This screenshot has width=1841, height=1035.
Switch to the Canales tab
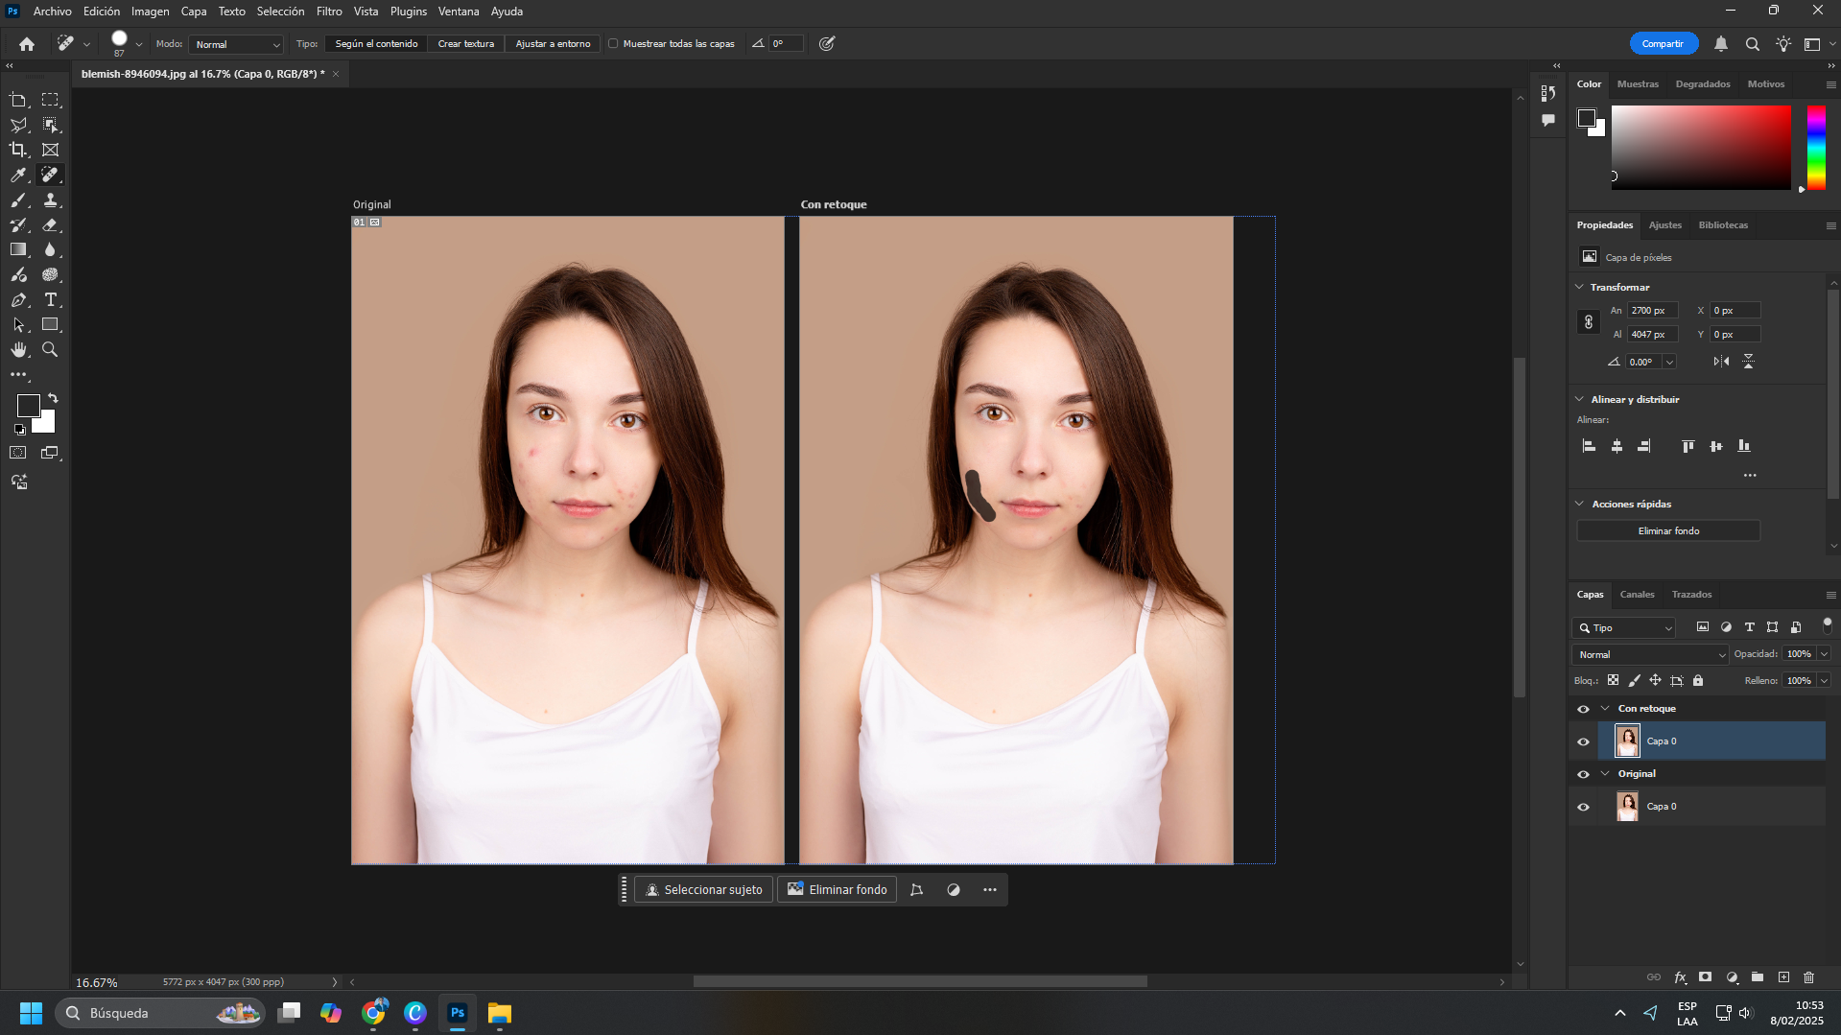tap(1637, 595)
